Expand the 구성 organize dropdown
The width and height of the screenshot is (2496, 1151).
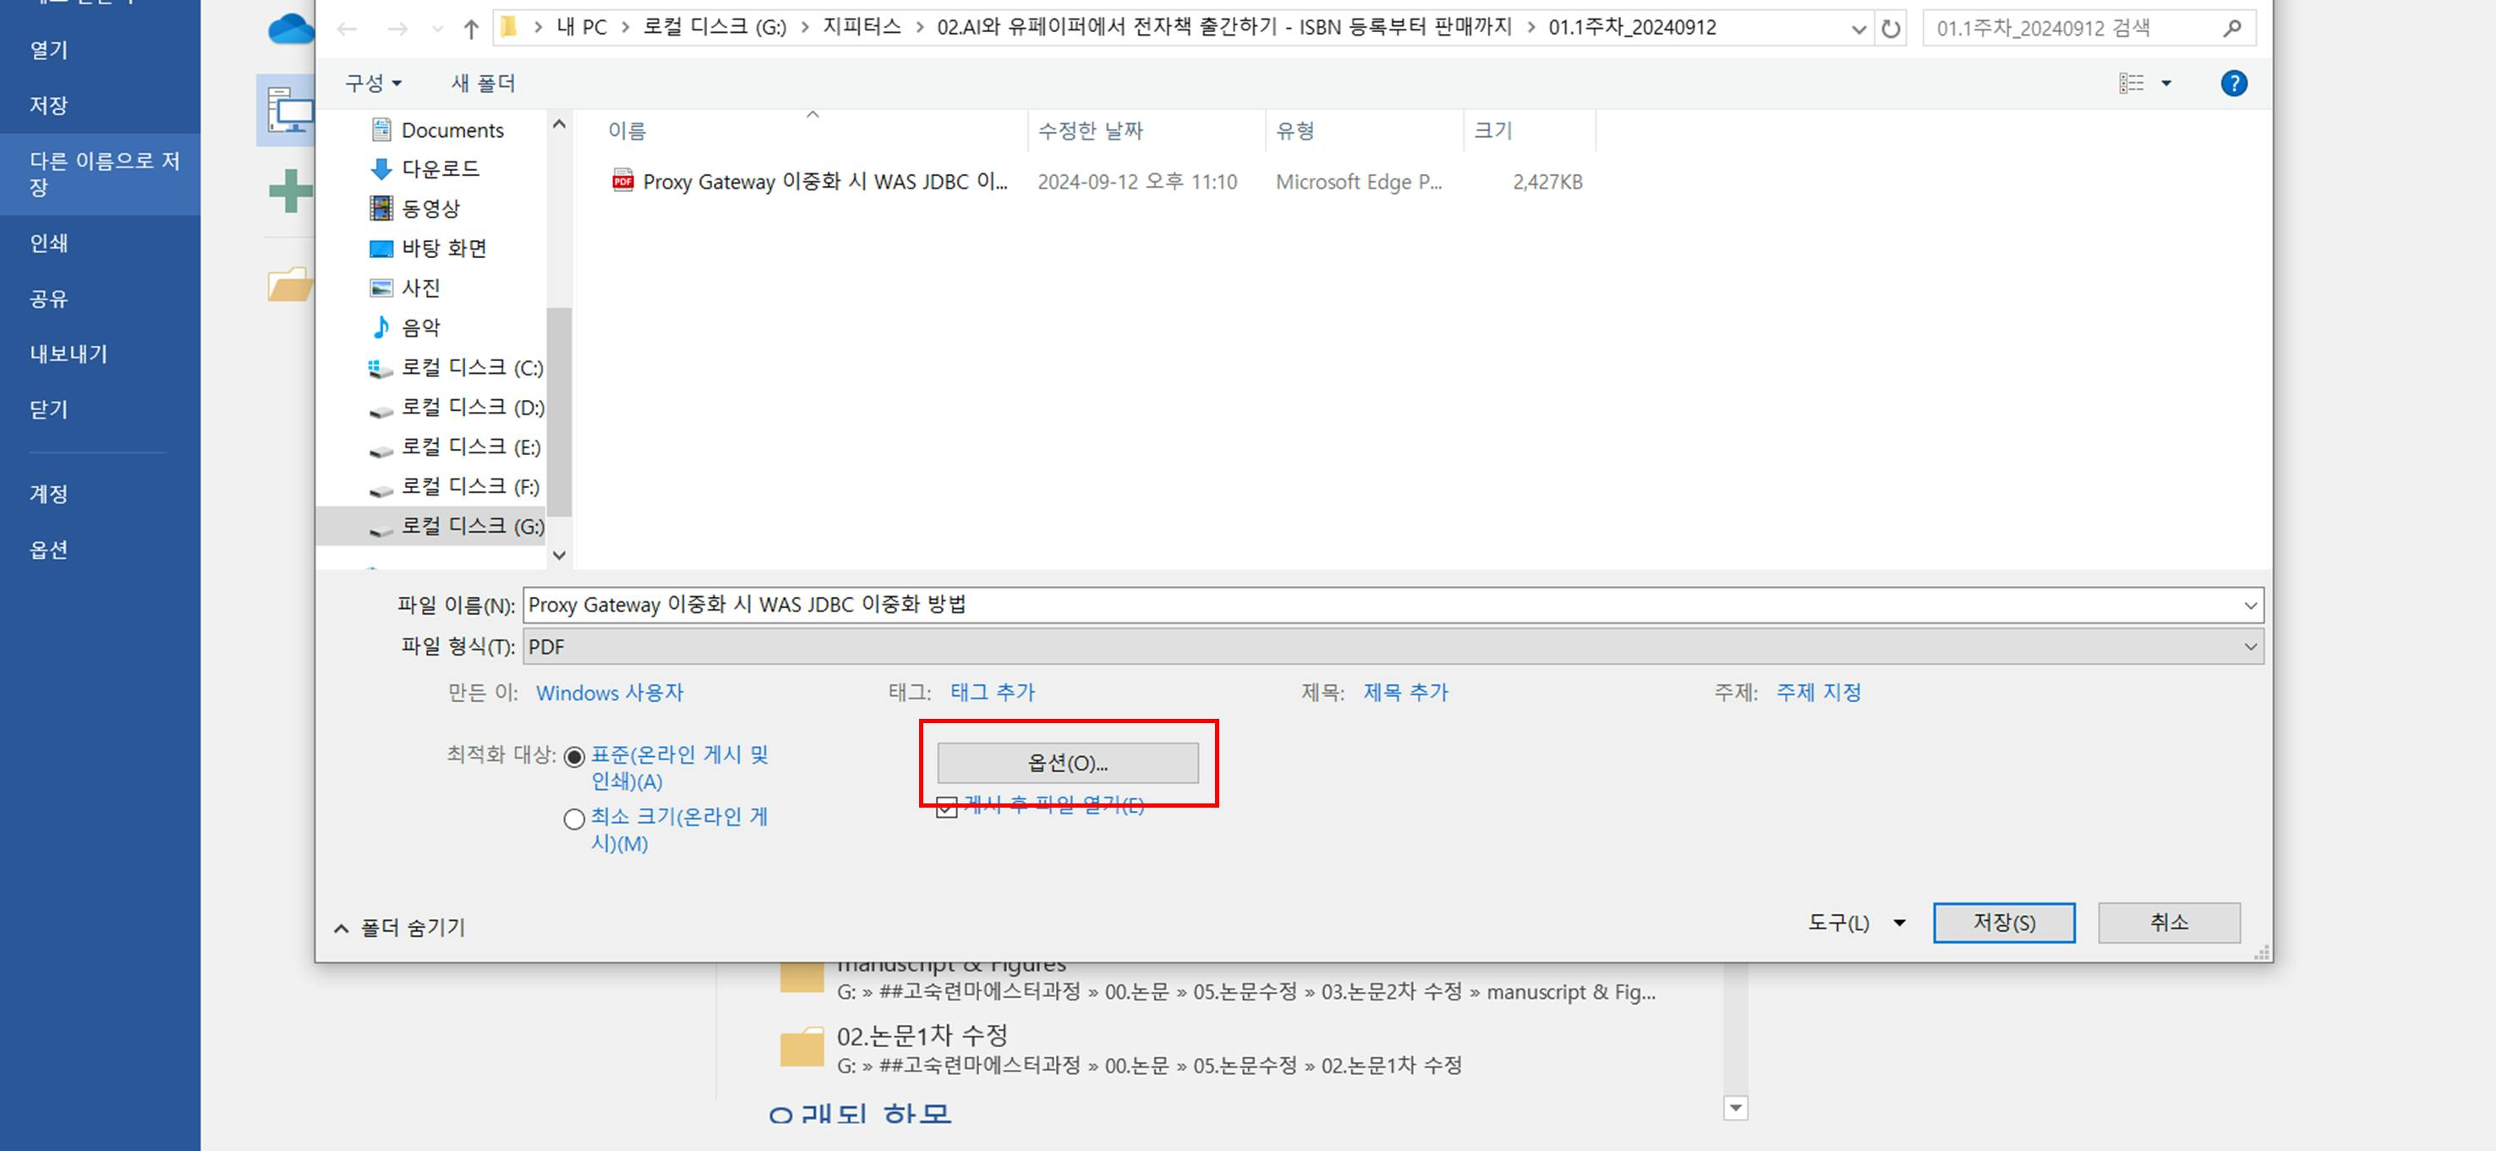point(373,84)
